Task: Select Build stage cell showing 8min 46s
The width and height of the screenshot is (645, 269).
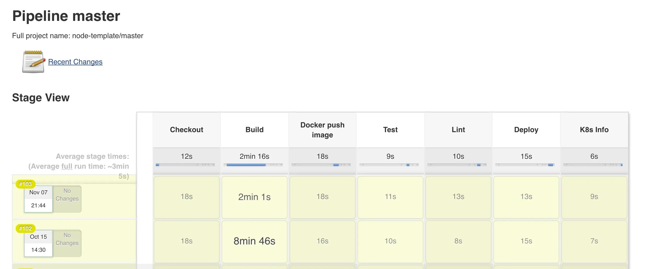Action: [x=254, y=241]
